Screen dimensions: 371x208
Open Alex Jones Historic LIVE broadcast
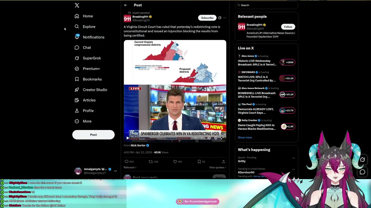click(x=257, y=63)
